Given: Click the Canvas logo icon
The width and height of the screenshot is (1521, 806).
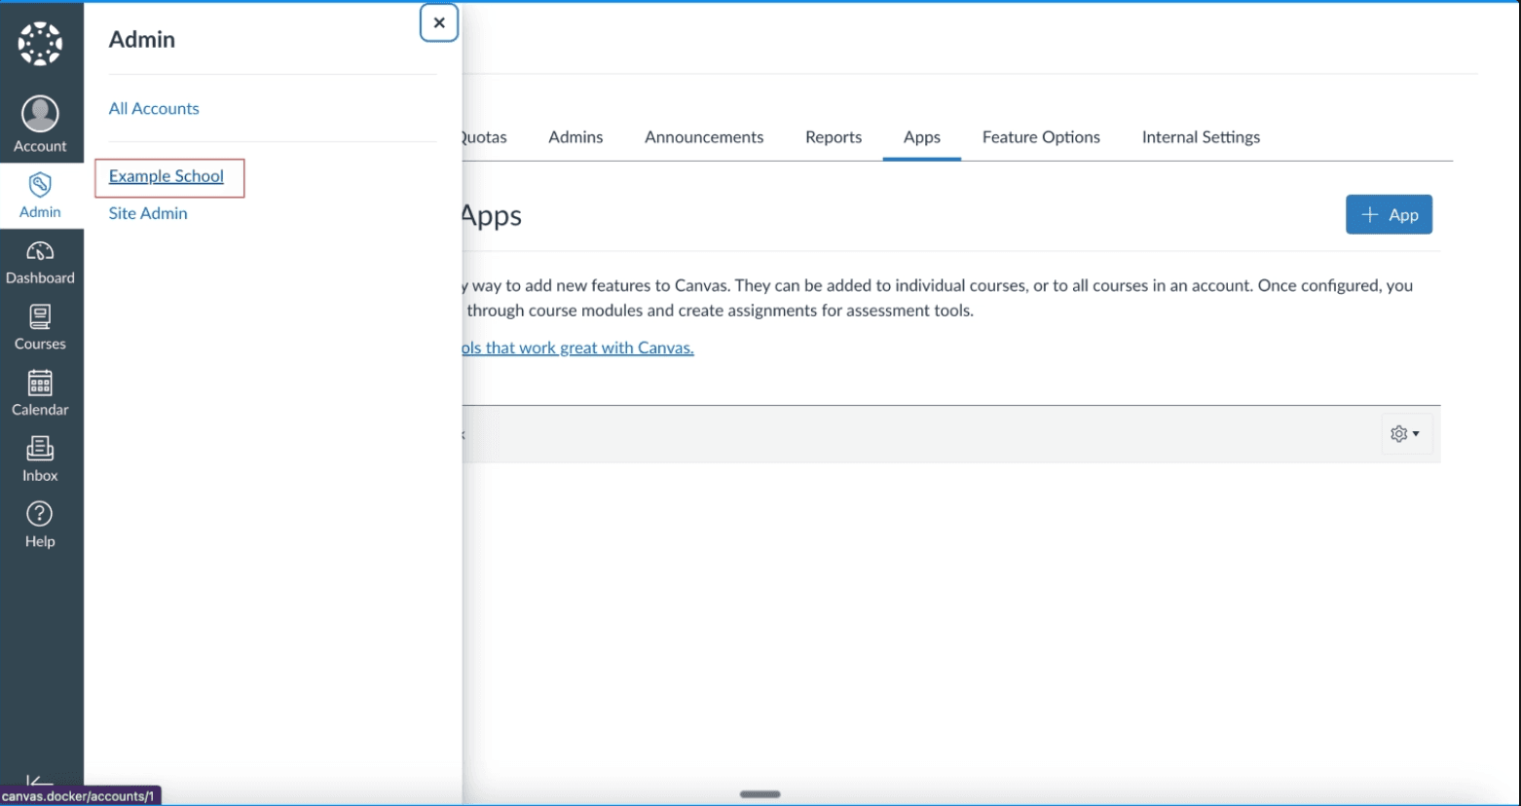Looking at the screenshot, I should click(x=40, y=44).
